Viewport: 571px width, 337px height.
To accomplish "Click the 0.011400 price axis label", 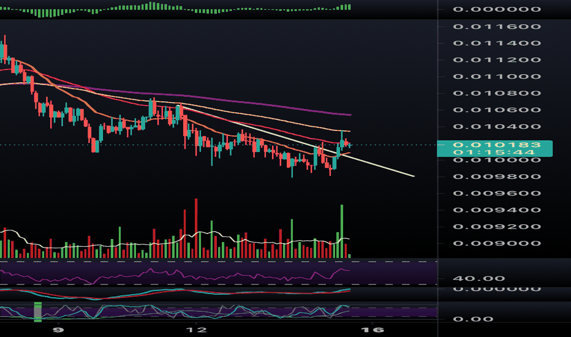I will click(x=497, y=44).
